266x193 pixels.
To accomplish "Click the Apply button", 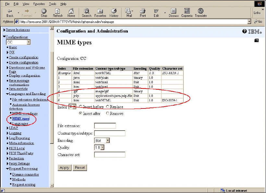I will point(64,168).
